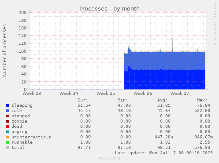Click the 'idle' legend label
Viewport: 219px width, 163px height.
click(17, 111)
